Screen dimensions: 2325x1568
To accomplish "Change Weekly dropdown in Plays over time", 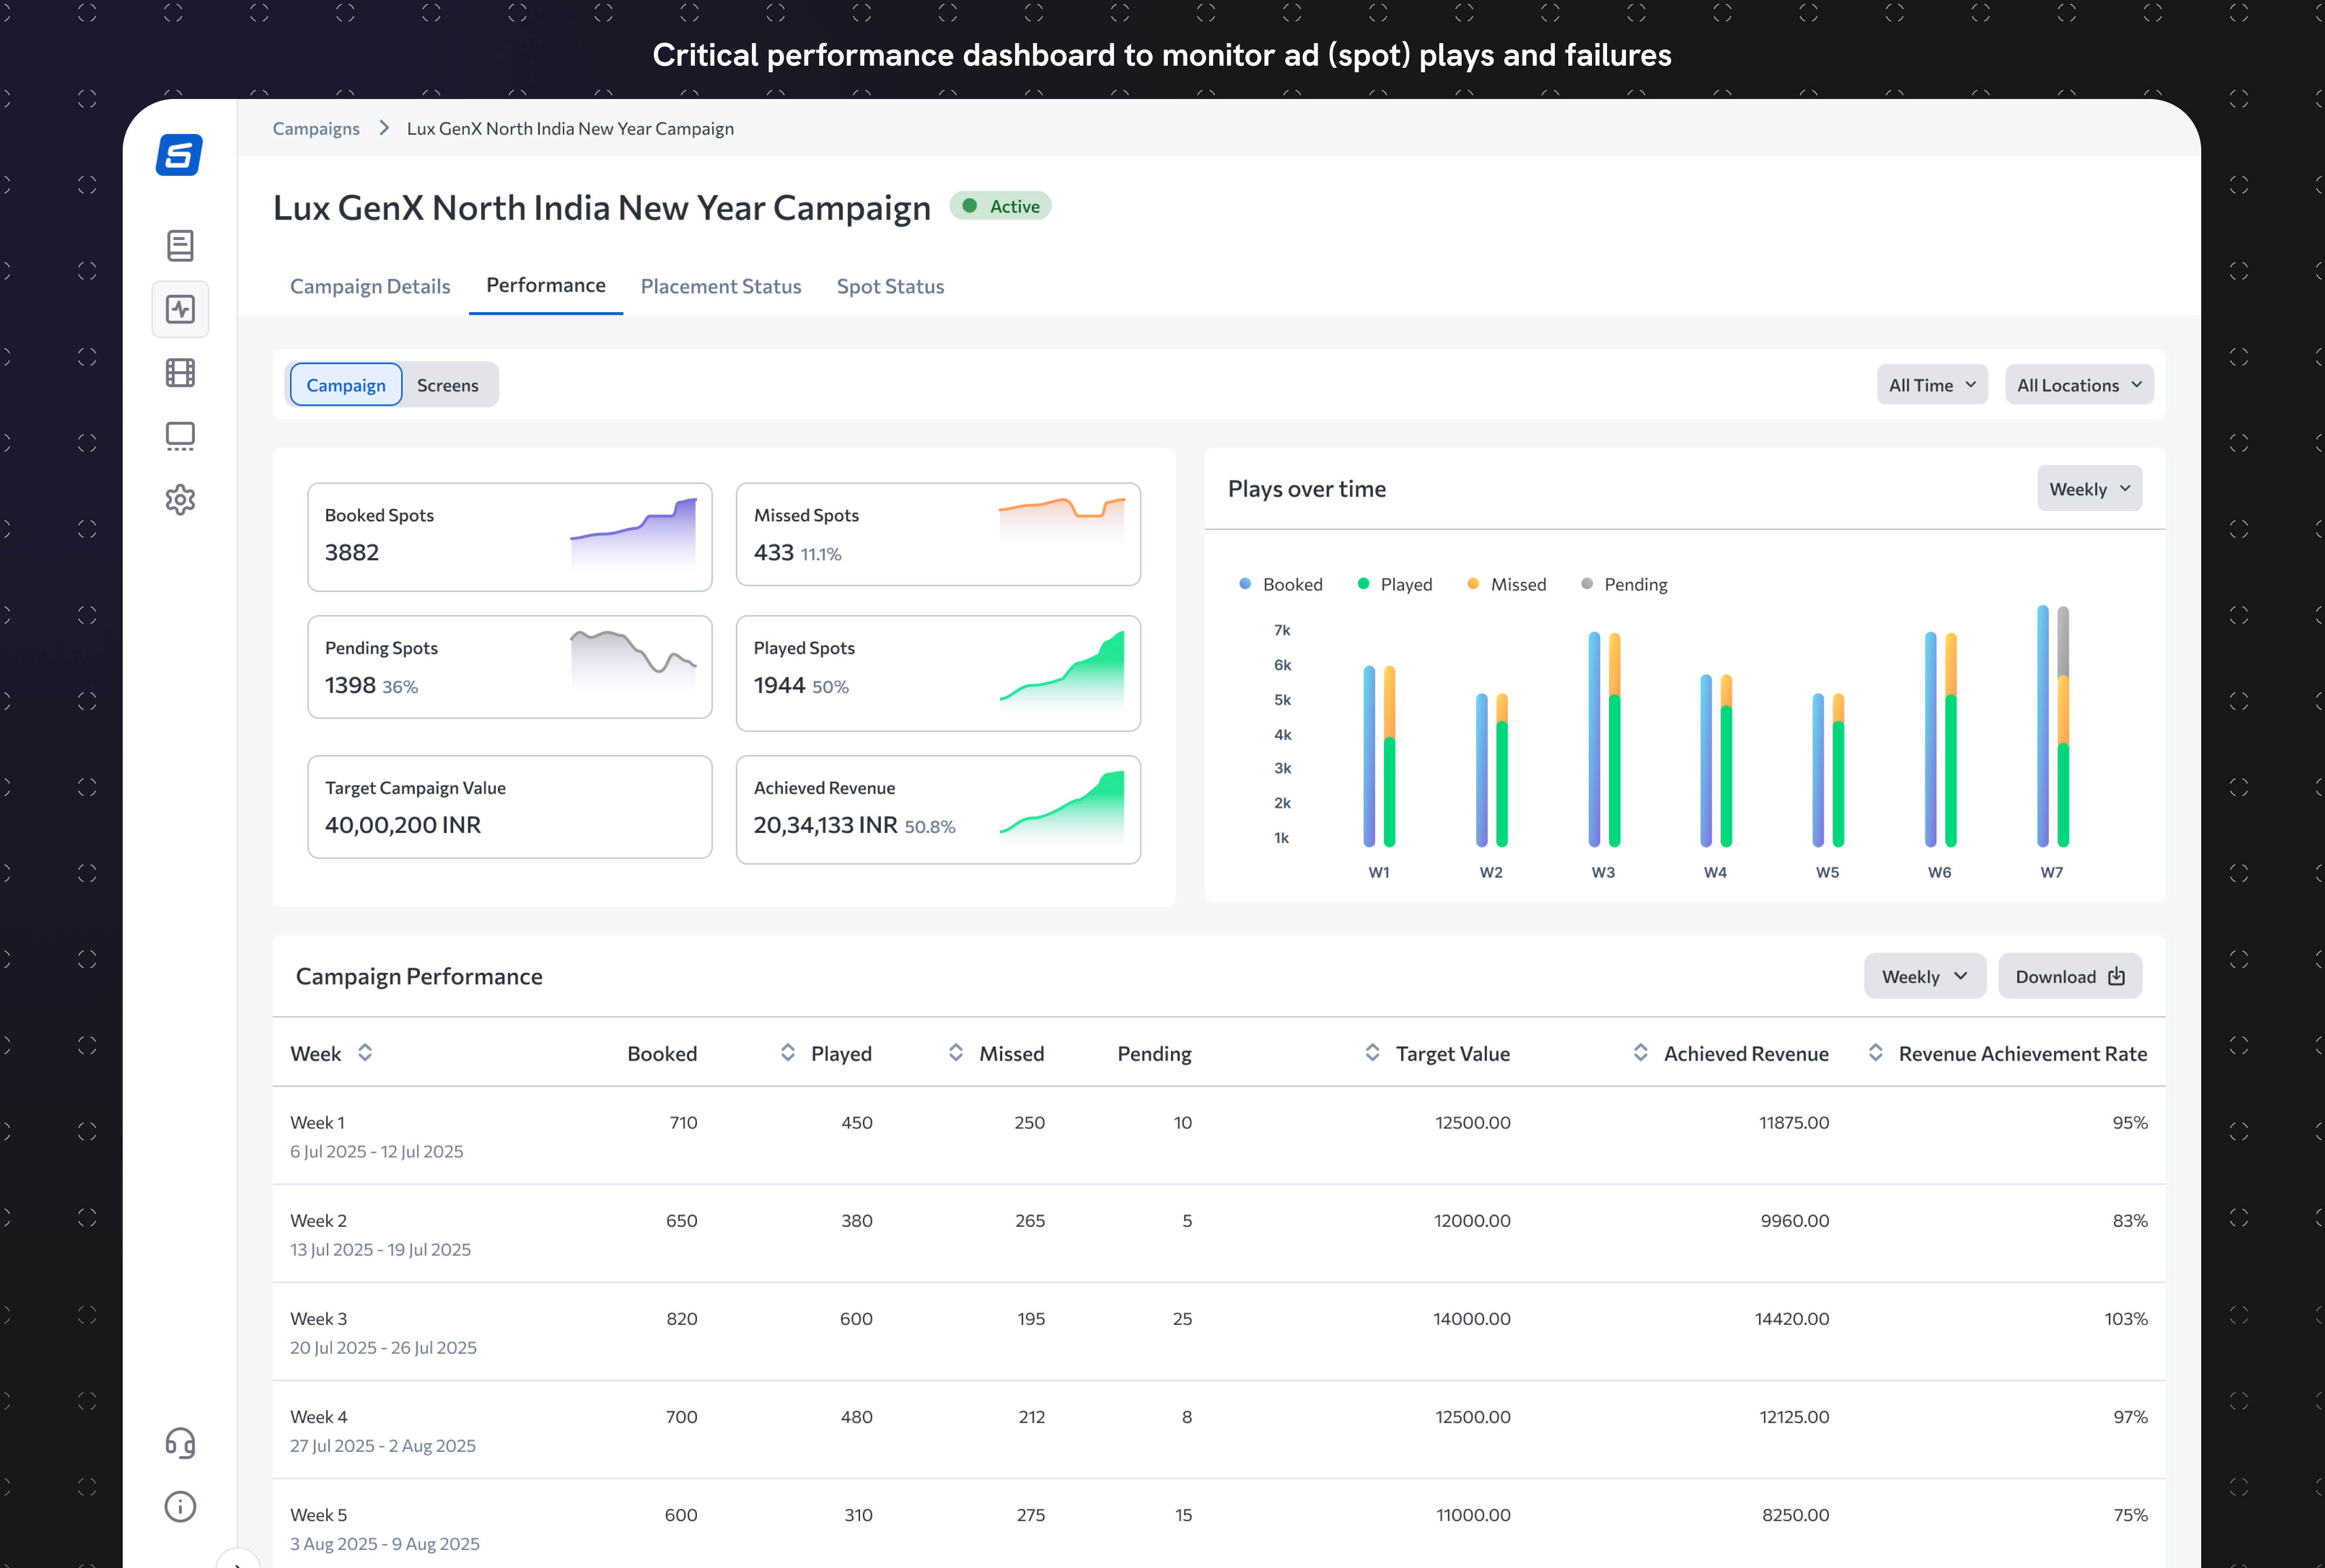I will (2089, 488).
